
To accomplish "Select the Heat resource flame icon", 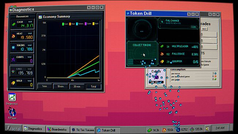I will (14, 36).
